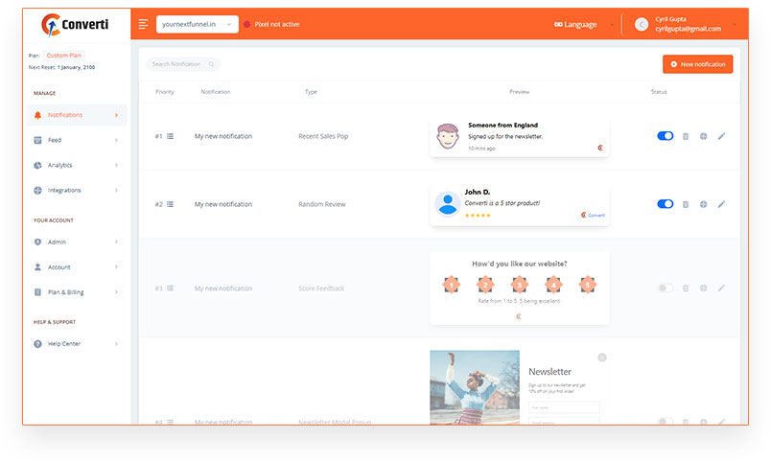Edit the Recent Sales Pop notification
This screenshot has height=462, width=771.
721,136
